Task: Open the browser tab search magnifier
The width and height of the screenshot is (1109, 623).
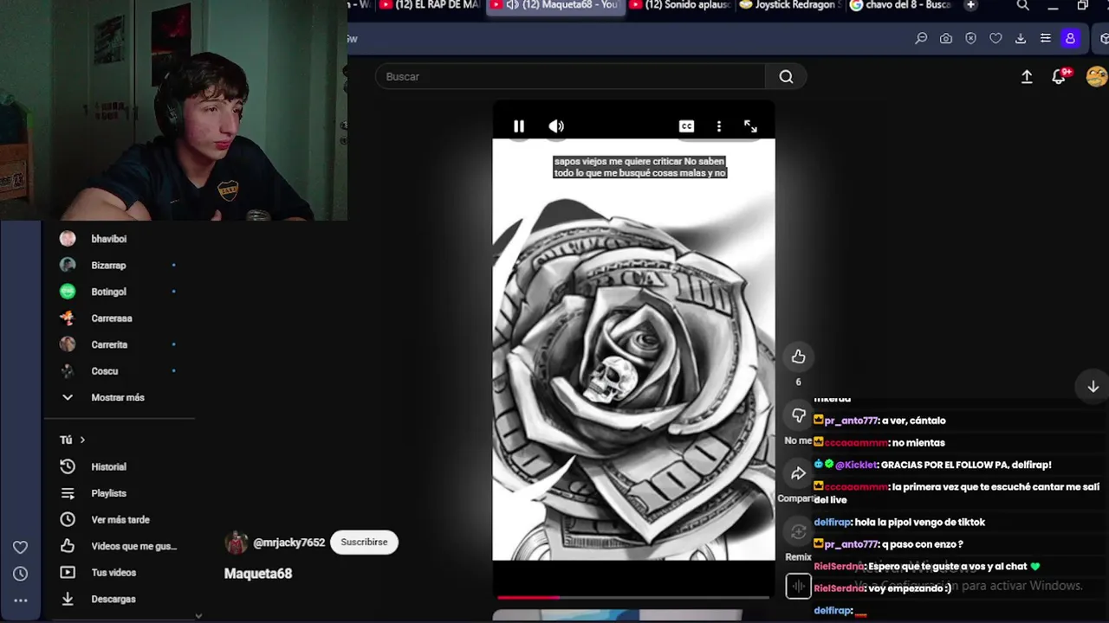Action: point(1023,5)
